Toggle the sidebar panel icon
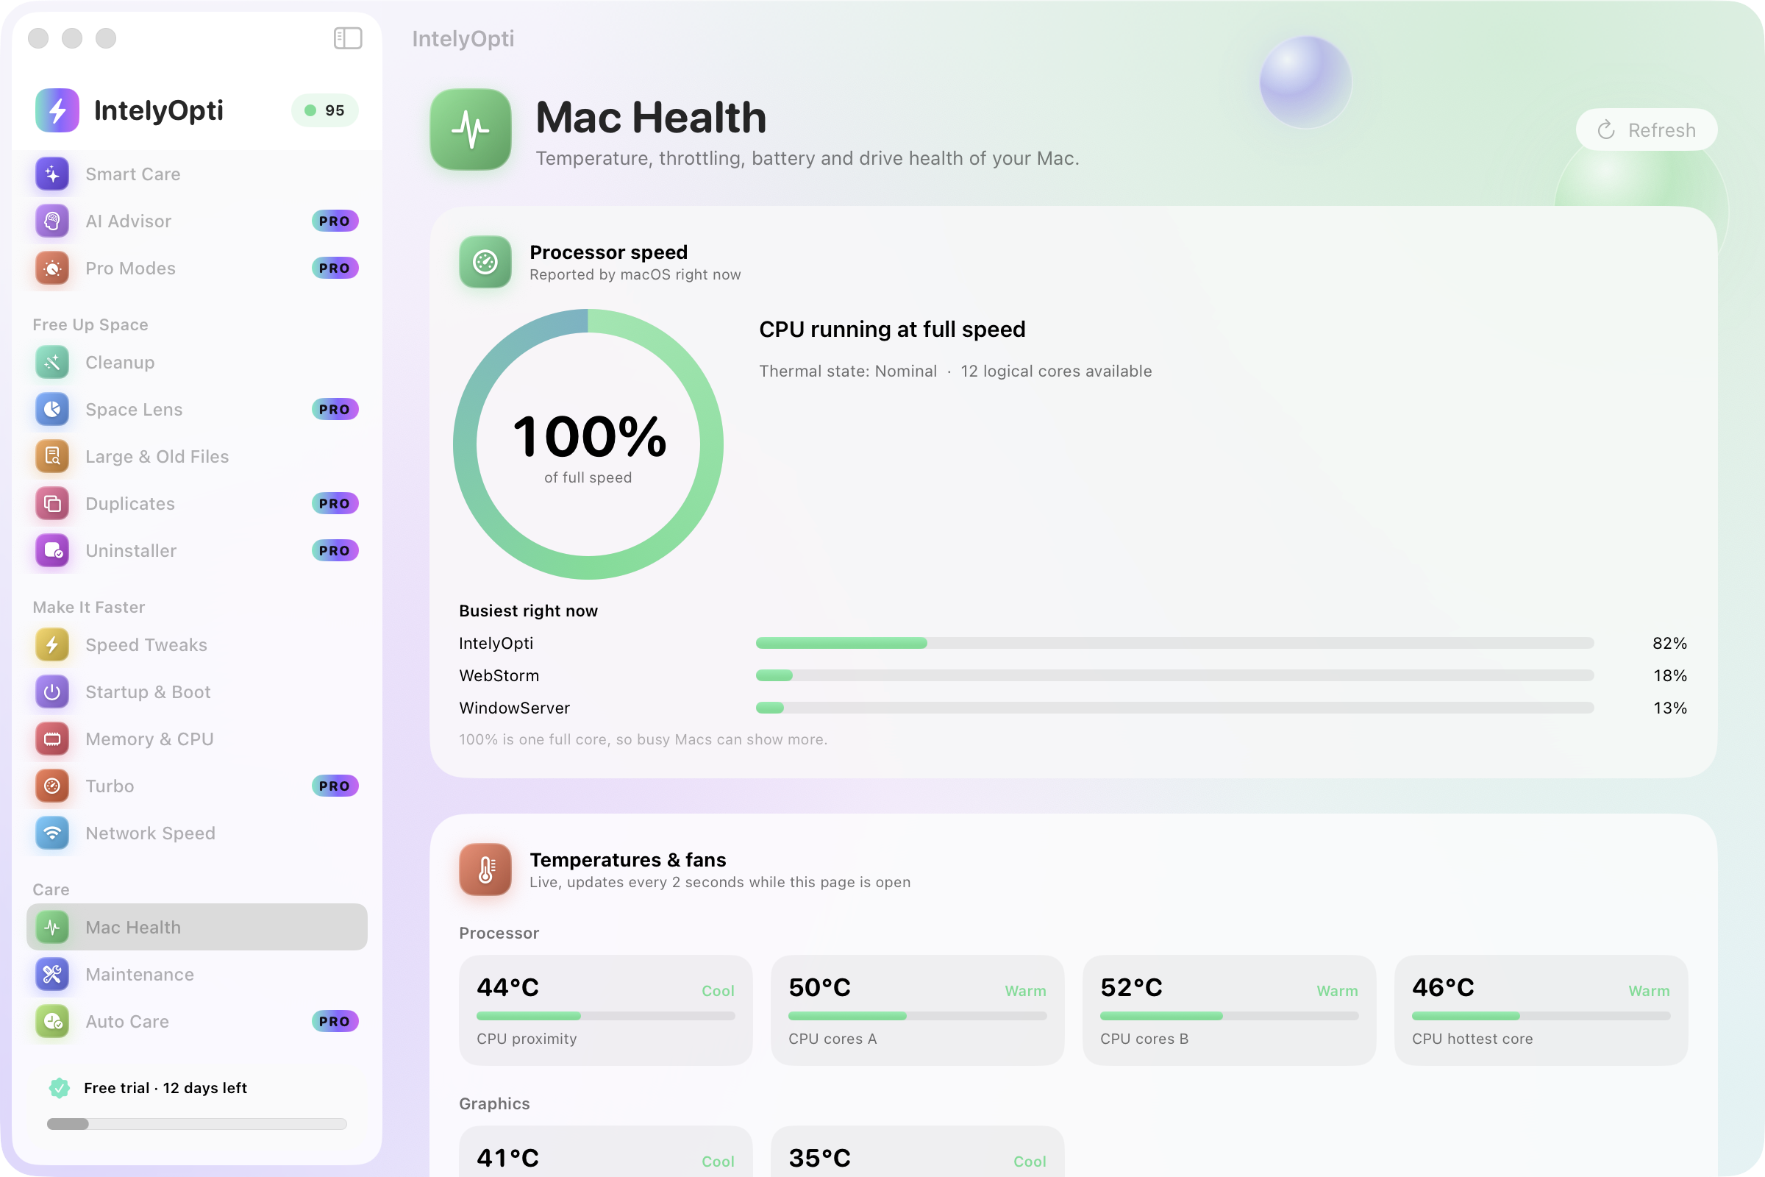This screenshot has height=1177, width=1765. [347, 38]
